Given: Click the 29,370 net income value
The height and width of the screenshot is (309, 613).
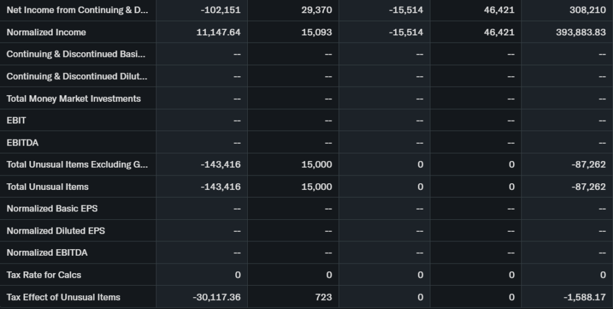Looking at the screenshot, I should point(317,10).
